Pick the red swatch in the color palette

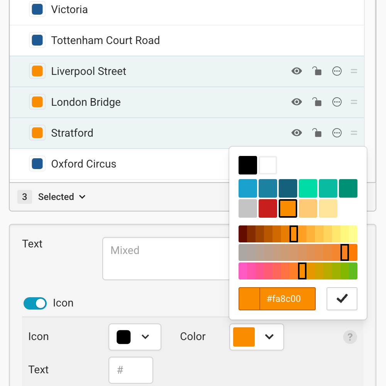coord(268,208)
